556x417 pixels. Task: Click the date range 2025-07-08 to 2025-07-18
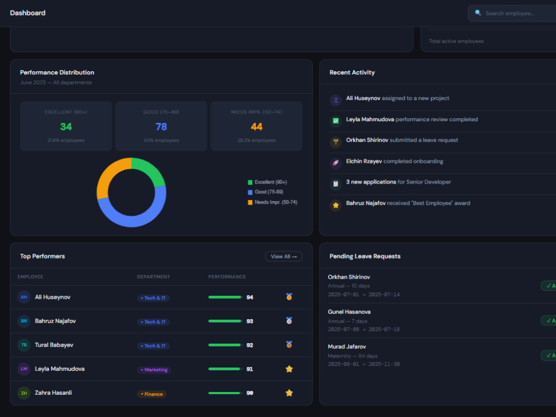364,329
